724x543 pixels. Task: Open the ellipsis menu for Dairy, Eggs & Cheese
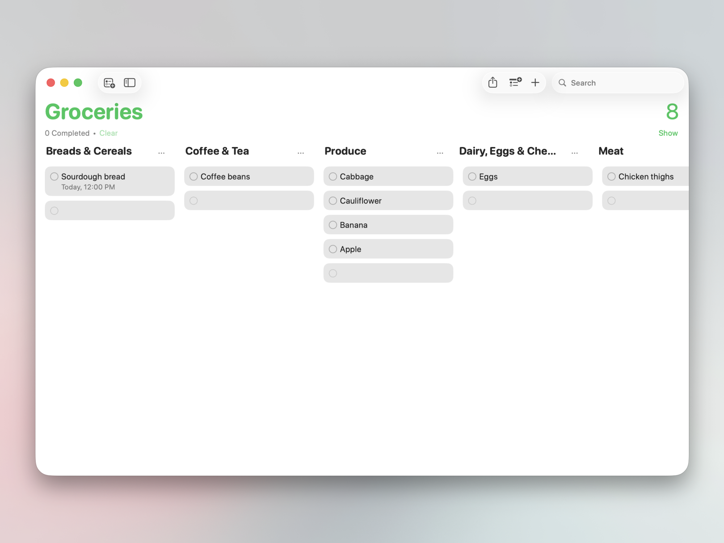[575, 152]
